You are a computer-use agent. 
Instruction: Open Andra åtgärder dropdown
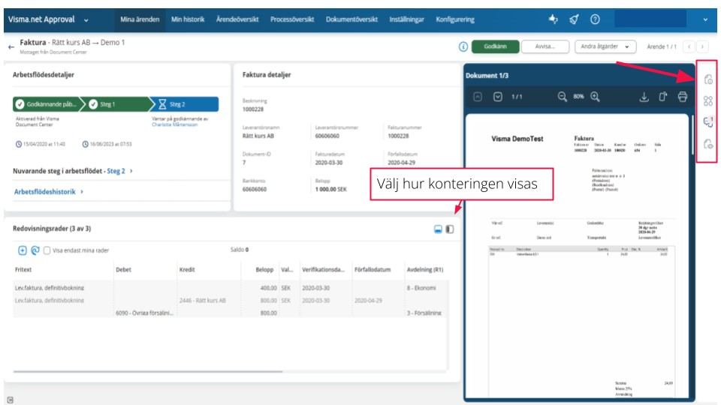[x=605, y=46]
